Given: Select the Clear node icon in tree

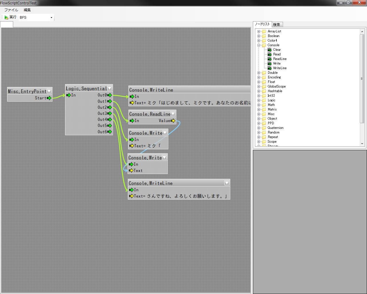Looking at the screenshot, I should click(x=270, y=50).
